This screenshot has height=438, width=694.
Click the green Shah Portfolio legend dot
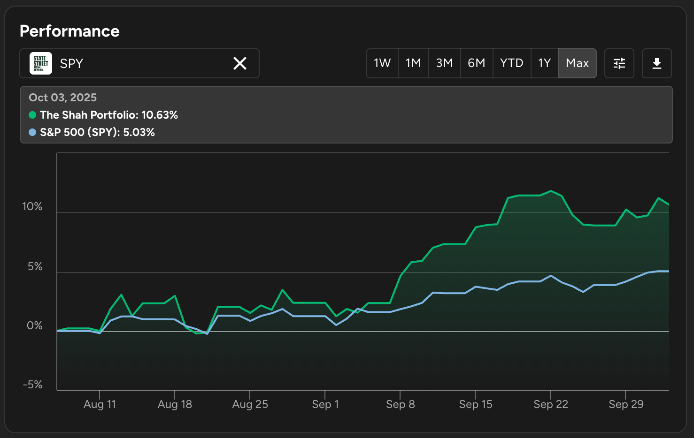[x=32, y=115]
